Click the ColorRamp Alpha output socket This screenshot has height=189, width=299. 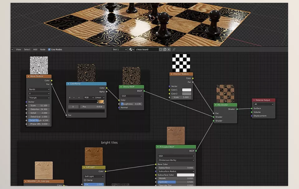click(x=107, y=92)
